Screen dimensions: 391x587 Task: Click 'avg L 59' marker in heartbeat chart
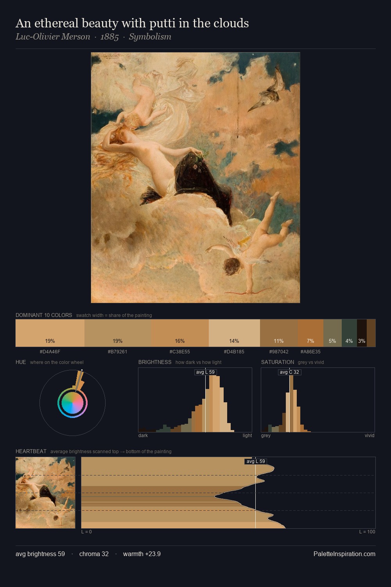(256, 461)
